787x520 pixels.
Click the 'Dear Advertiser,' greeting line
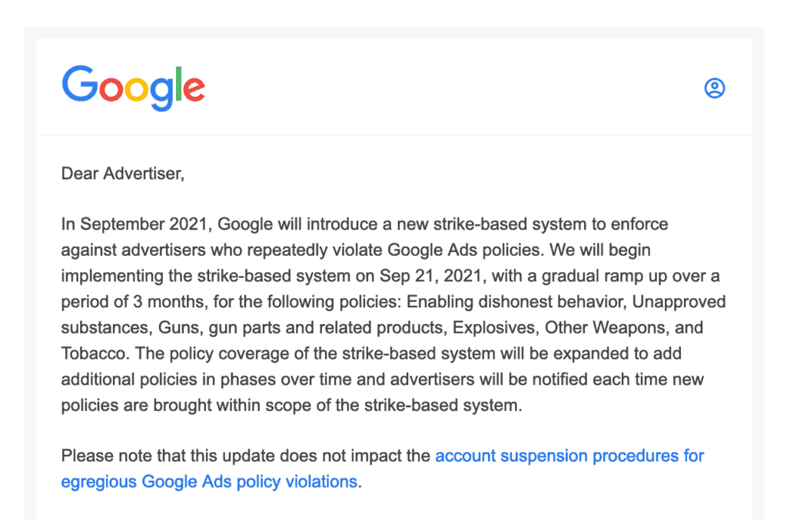(x=123, y=174)
